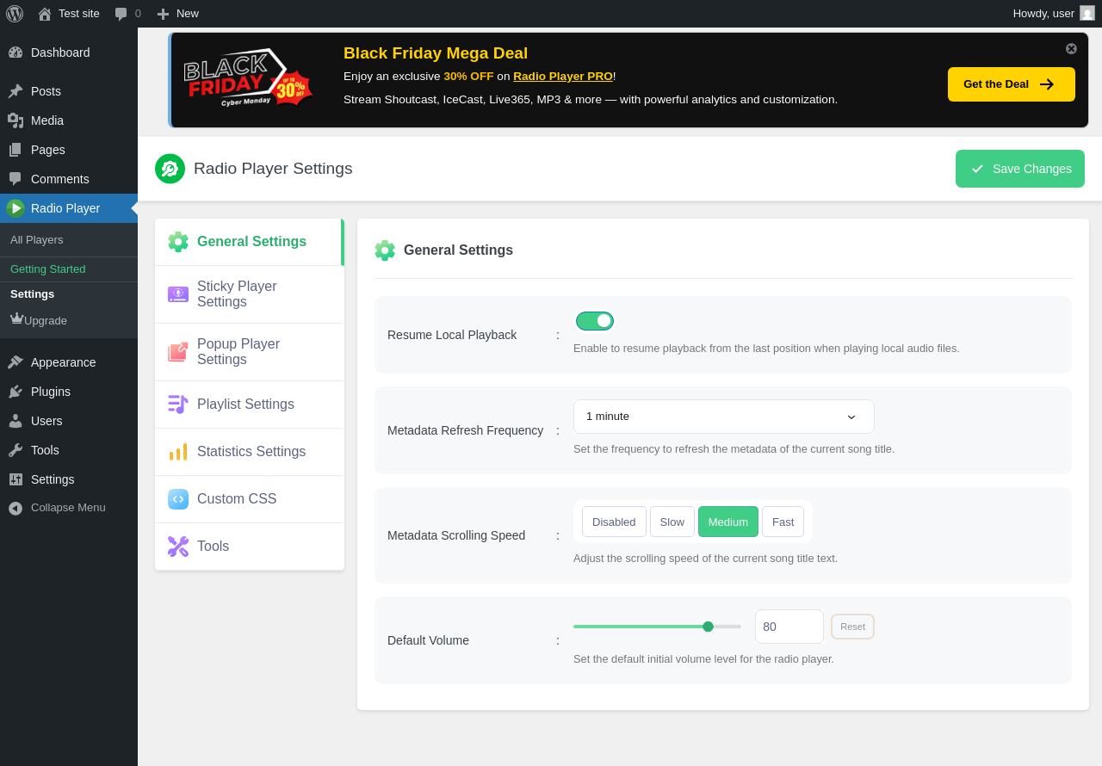Click the Radio Player Settings logo icon
1102x766 pixels.
coord(170,169)
